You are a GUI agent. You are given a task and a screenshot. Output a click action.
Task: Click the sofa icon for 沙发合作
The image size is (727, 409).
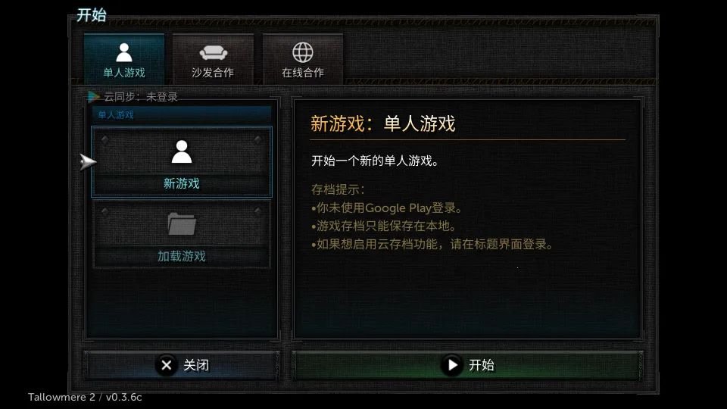(214, 52)
